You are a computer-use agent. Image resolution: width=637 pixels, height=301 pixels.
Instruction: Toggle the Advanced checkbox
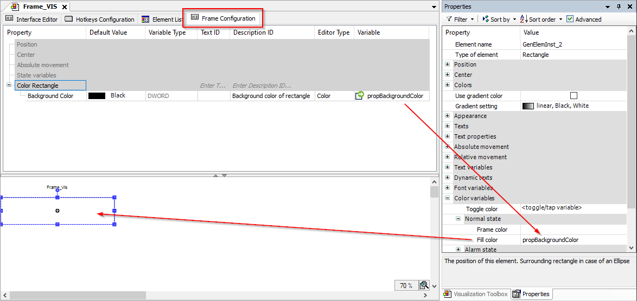point(570,19)
